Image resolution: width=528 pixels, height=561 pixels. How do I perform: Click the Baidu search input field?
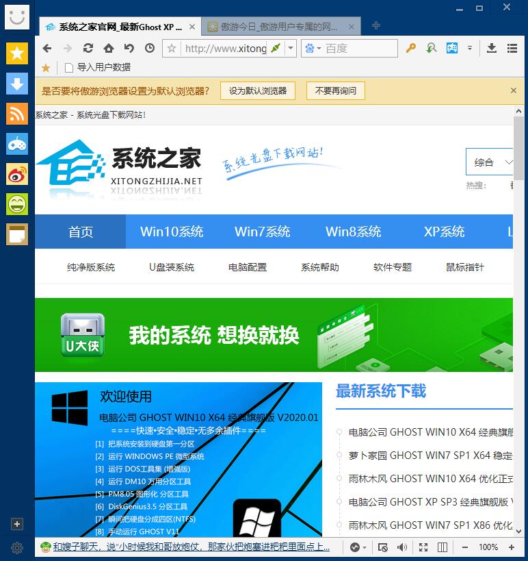pyautogui.click(x=358, y=48)
